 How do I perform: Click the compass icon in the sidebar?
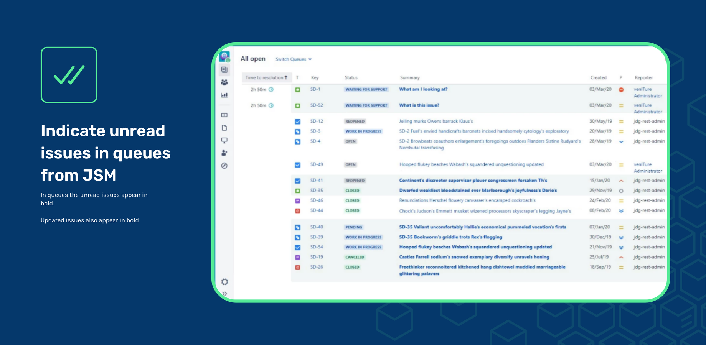click(x=224, y=166)
